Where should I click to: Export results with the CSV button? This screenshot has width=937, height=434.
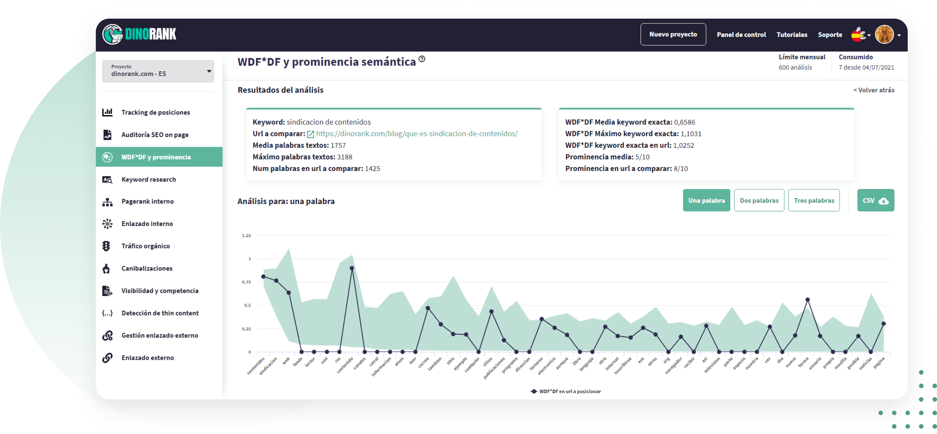click(875, 200)
